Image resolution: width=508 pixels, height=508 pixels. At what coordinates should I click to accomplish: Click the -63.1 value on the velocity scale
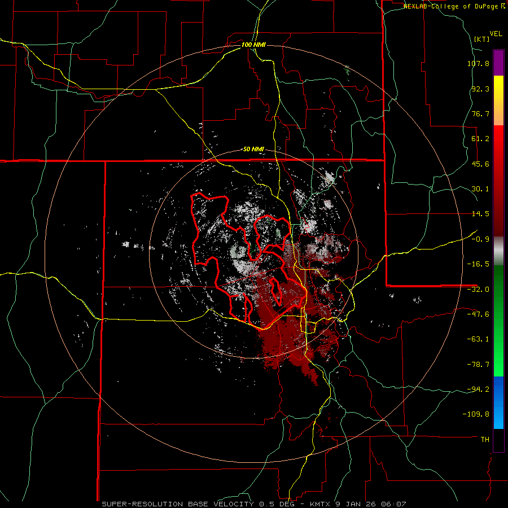coord(478,339)
